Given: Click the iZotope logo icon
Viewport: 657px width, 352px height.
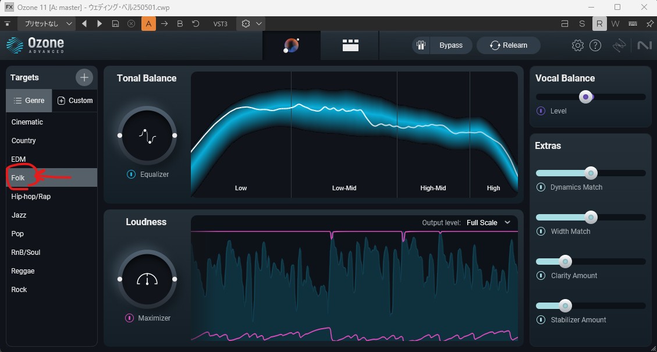Looking at the screenshot, I should [x=619, y=45].
